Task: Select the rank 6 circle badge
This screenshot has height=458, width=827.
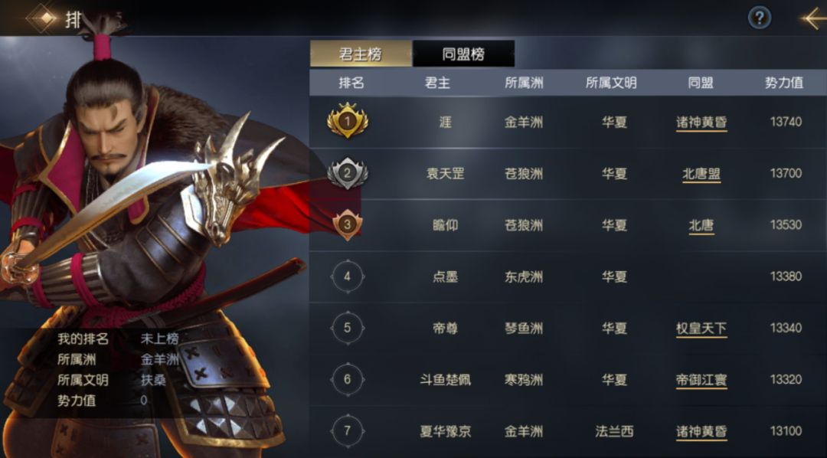Action: pos(347,379)
